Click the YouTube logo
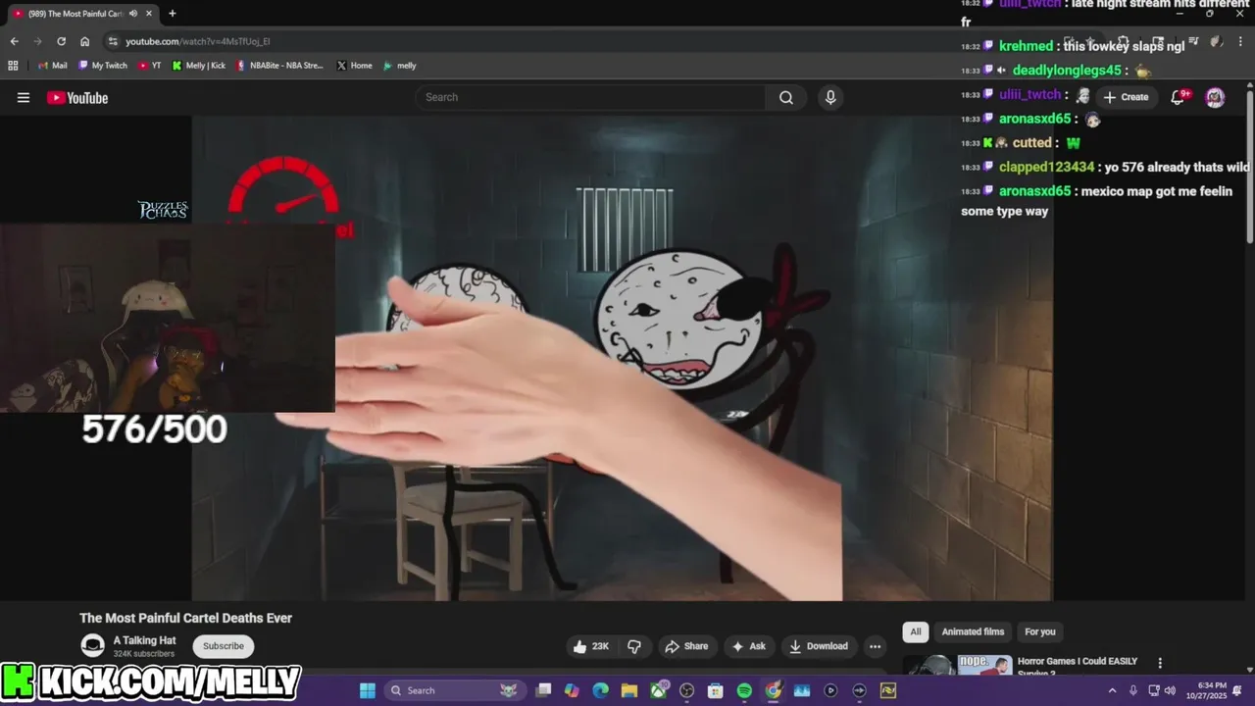Viewport: 1255px width, 706px height. [x=77, y=97]
